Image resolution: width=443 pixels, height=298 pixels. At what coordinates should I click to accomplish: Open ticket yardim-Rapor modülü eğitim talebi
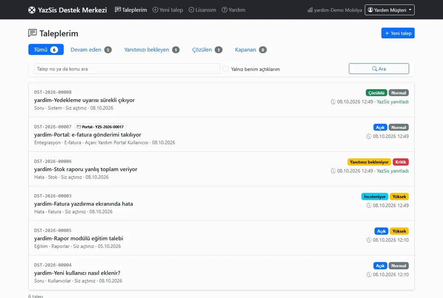pyautogui.click(x=78, y=238)
